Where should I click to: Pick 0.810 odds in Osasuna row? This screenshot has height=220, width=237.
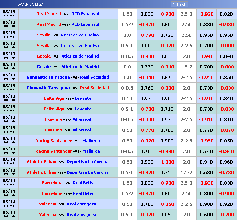226,119
